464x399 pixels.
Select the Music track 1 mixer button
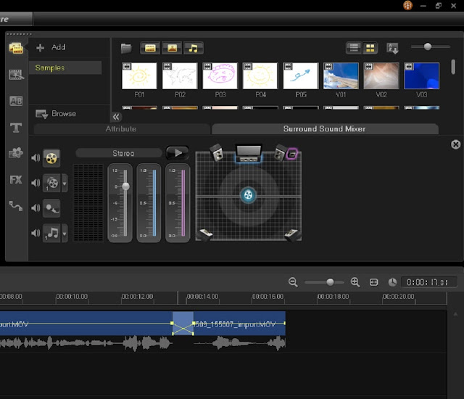[x=51, y=234]
